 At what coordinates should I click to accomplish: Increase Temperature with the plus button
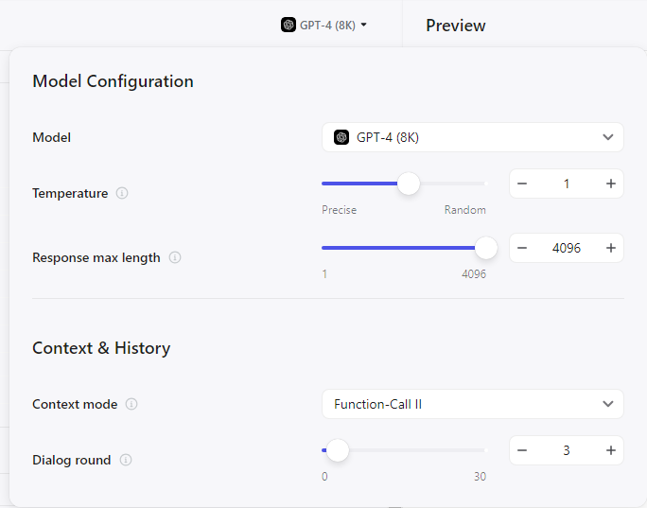pos(611,184)
